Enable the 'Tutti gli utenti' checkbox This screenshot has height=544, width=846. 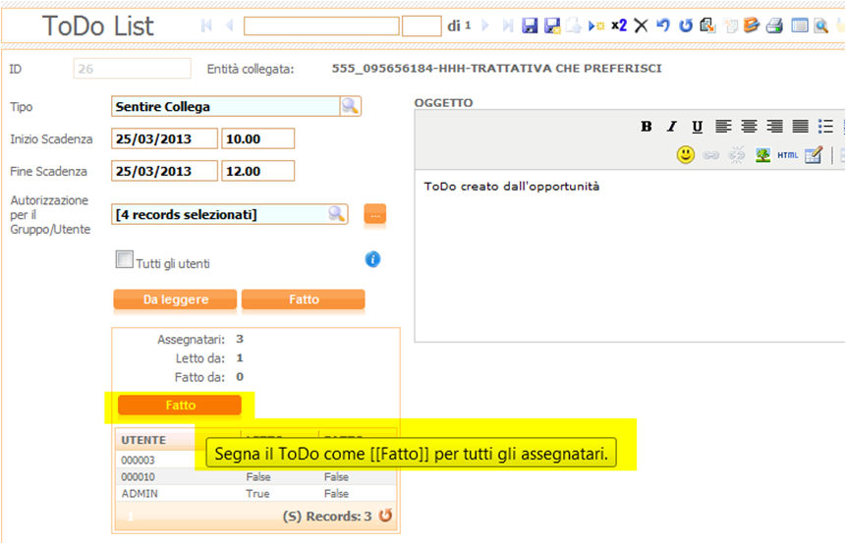pos(124,260)
